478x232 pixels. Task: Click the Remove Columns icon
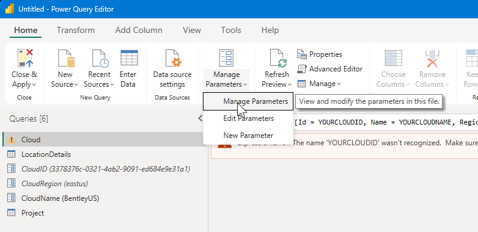[x=432, y=59]
